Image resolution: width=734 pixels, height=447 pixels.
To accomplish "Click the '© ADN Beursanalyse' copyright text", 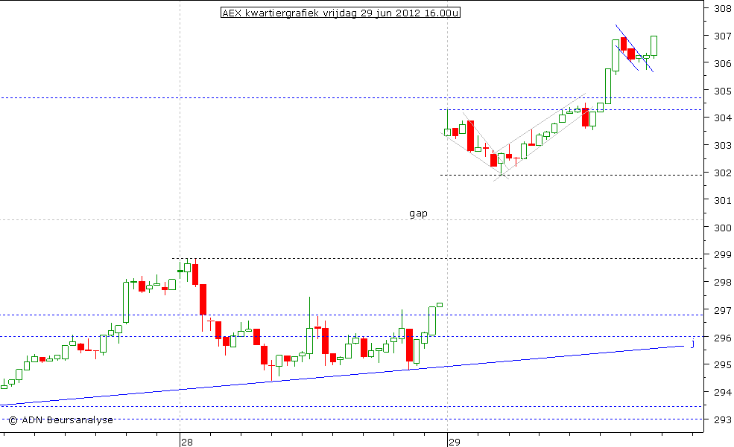I will pyautogui.click(x=61, y=420).
